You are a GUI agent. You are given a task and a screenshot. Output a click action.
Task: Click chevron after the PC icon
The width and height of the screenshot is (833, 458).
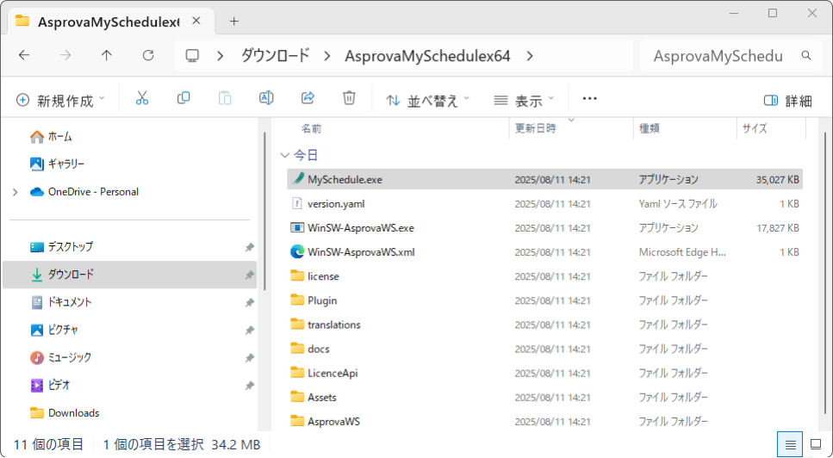point(221,56)
